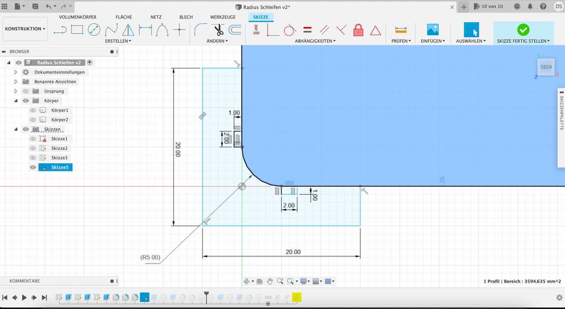
Task: Switch to the WERKZEUGE tab
Action: click(x=223, y=17)
